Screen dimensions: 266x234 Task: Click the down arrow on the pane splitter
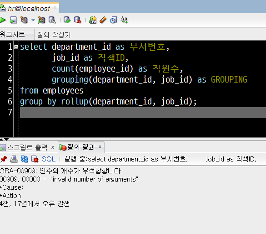(x=6, y=140)
